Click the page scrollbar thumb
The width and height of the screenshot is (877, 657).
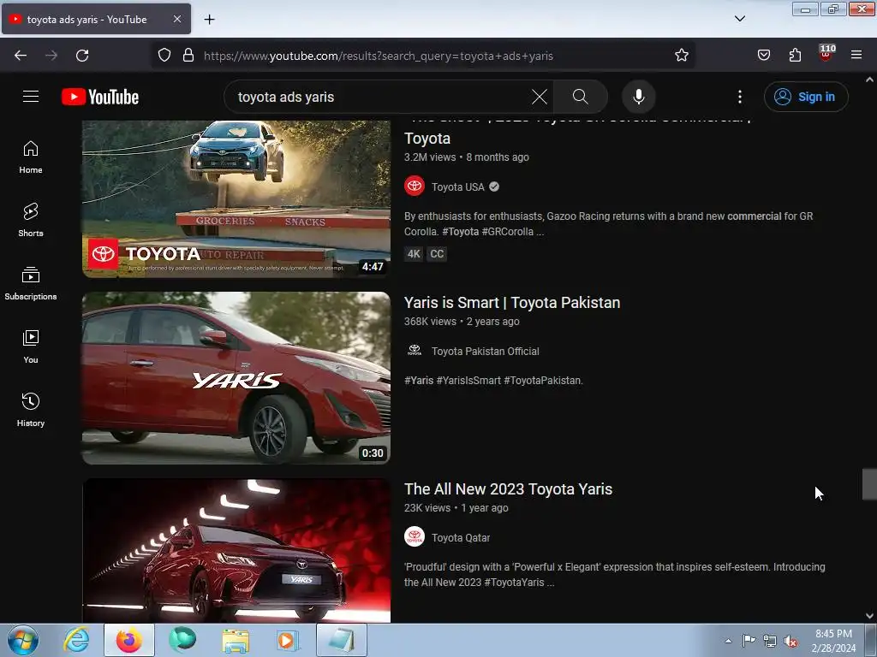coord(869,484)
